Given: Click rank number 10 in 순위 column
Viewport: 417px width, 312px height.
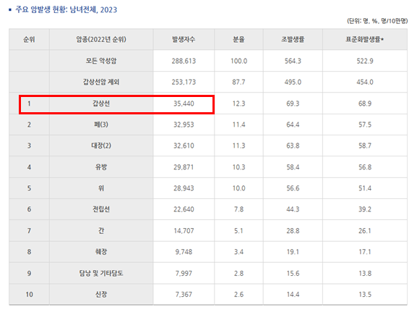Looking at the screenshot, I should pyautogui.click(x=29, y=295).
